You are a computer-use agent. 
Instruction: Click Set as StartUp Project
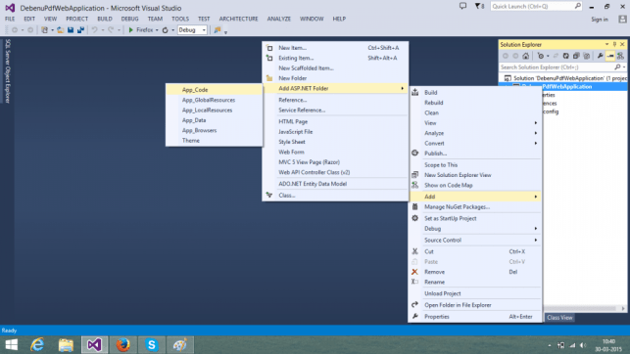click(x=476, y=218)
